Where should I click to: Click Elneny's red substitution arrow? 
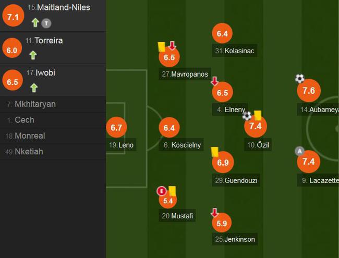click(x=214, y=81)
